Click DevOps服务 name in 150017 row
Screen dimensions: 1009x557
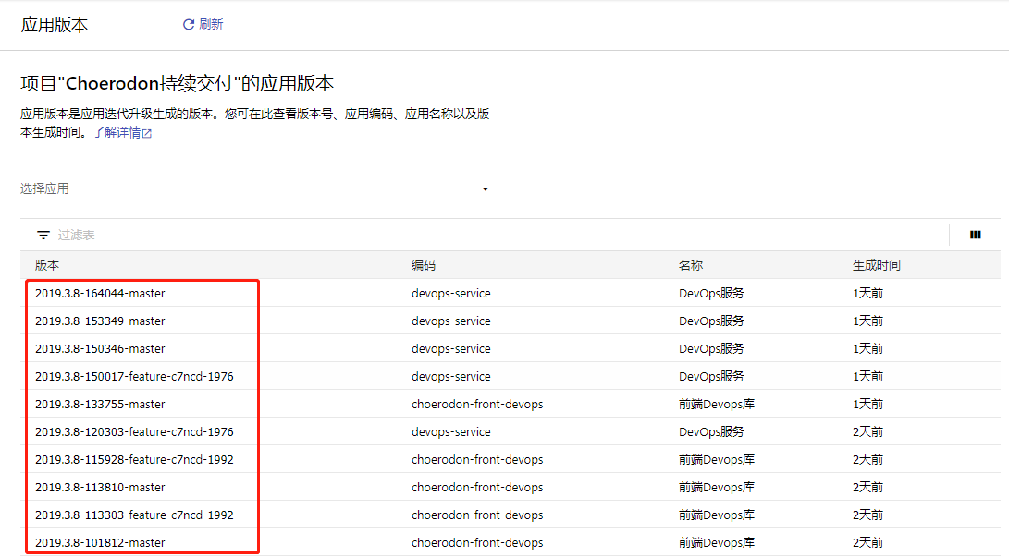click(x=711, y=376)
